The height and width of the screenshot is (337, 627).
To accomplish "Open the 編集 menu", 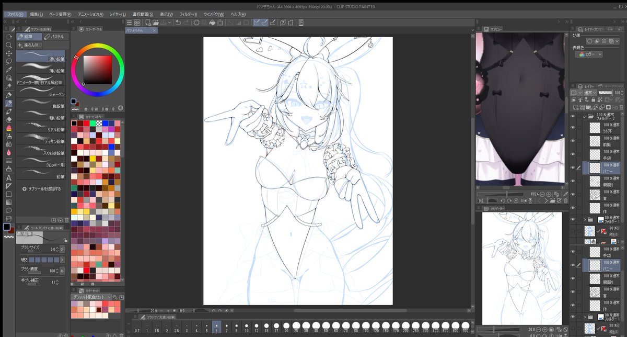I will point(37,14).
